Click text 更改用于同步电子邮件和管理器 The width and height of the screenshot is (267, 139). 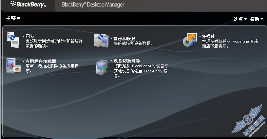(x=54, y=41)
